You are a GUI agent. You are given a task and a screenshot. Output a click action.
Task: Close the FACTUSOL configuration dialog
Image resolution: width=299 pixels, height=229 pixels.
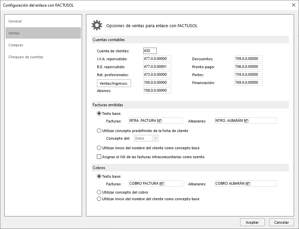(293, 5)
